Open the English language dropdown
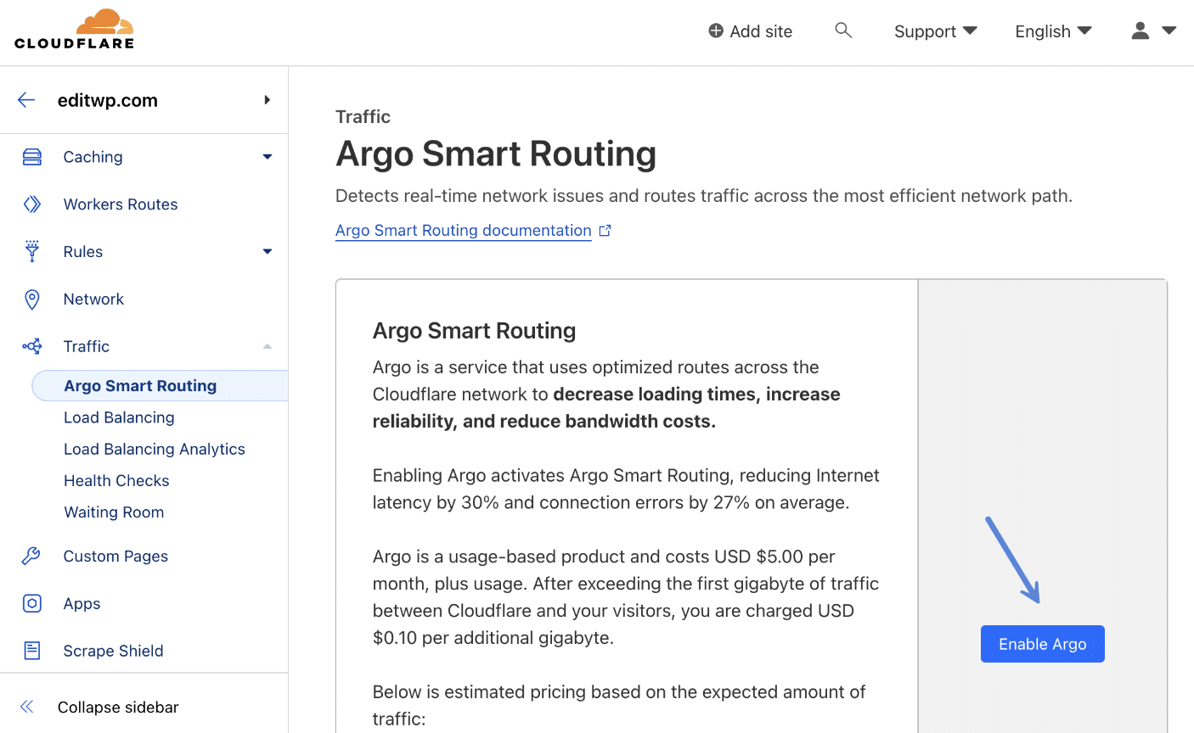Screen dimensions: 1194x733 (1053, 31)
